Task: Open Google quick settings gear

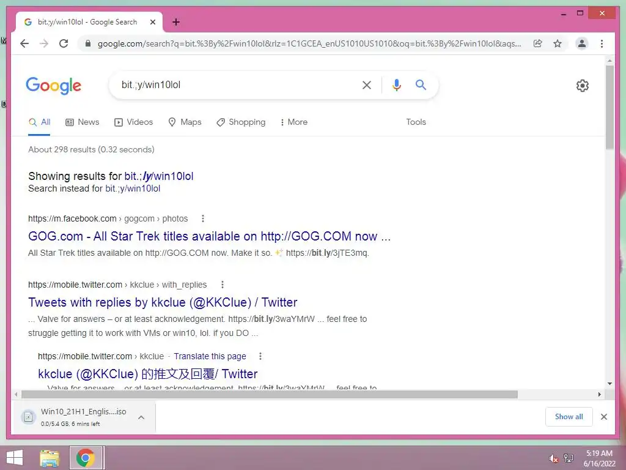Action: click(583, 86)
